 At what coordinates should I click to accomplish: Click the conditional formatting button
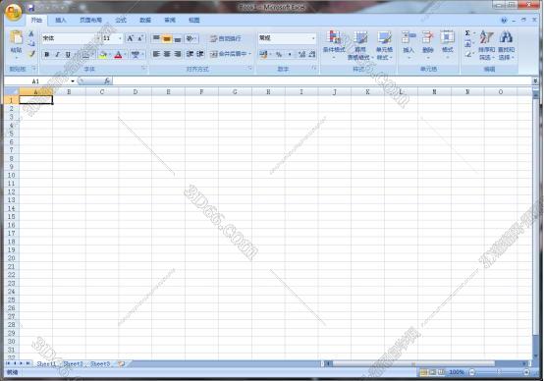point(334,45)
